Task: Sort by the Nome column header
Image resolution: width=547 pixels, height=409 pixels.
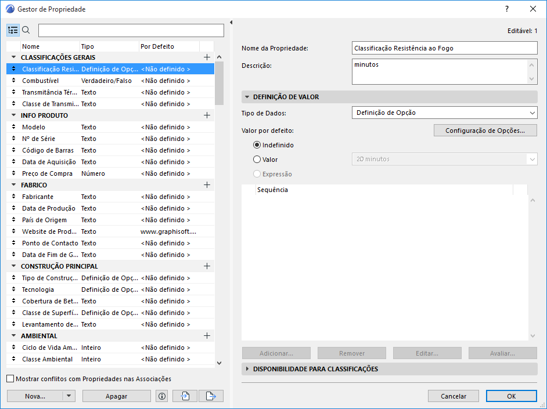Action: pos(50,46)
